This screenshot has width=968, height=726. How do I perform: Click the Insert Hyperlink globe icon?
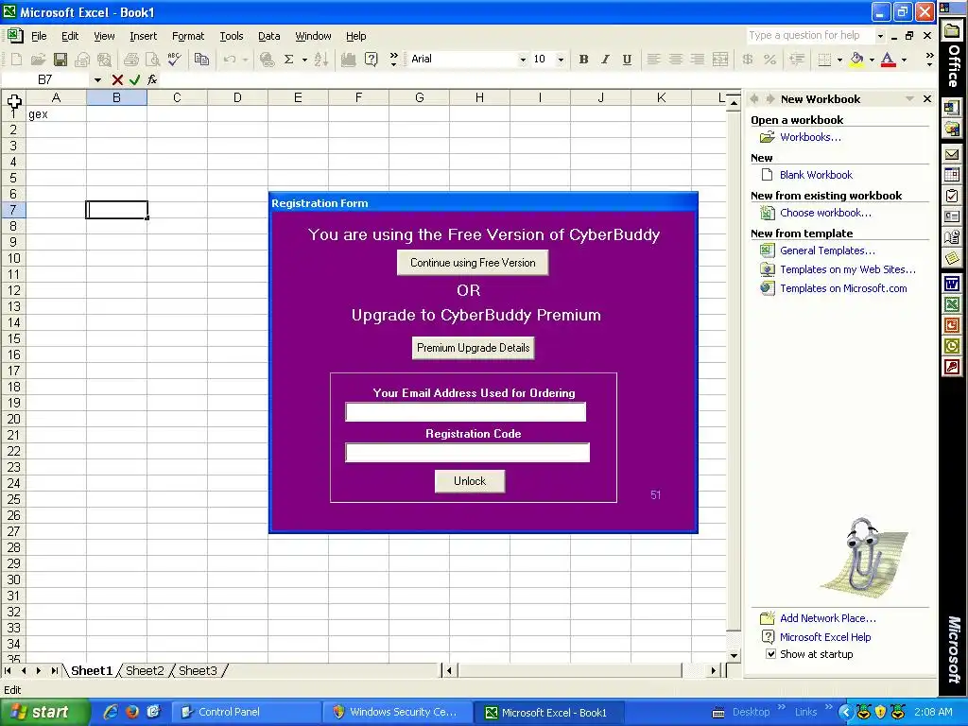coord(267,60)
